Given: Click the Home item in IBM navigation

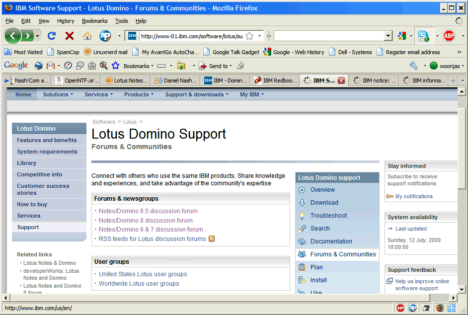Looking at the screenshot, I should pyautogui.click(x=23, y=94).
